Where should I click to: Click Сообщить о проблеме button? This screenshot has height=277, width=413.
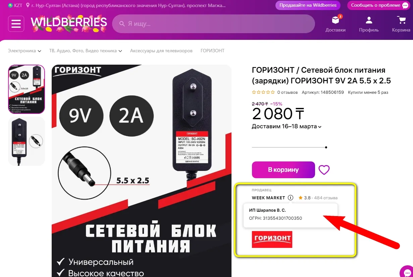[379, 5]
